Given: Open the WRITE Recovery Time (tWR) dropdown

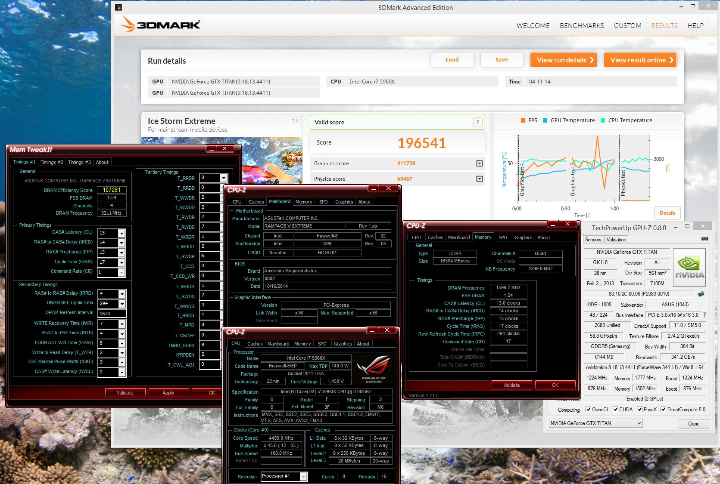Looking at the screenshot, I should tap(122, 324).
